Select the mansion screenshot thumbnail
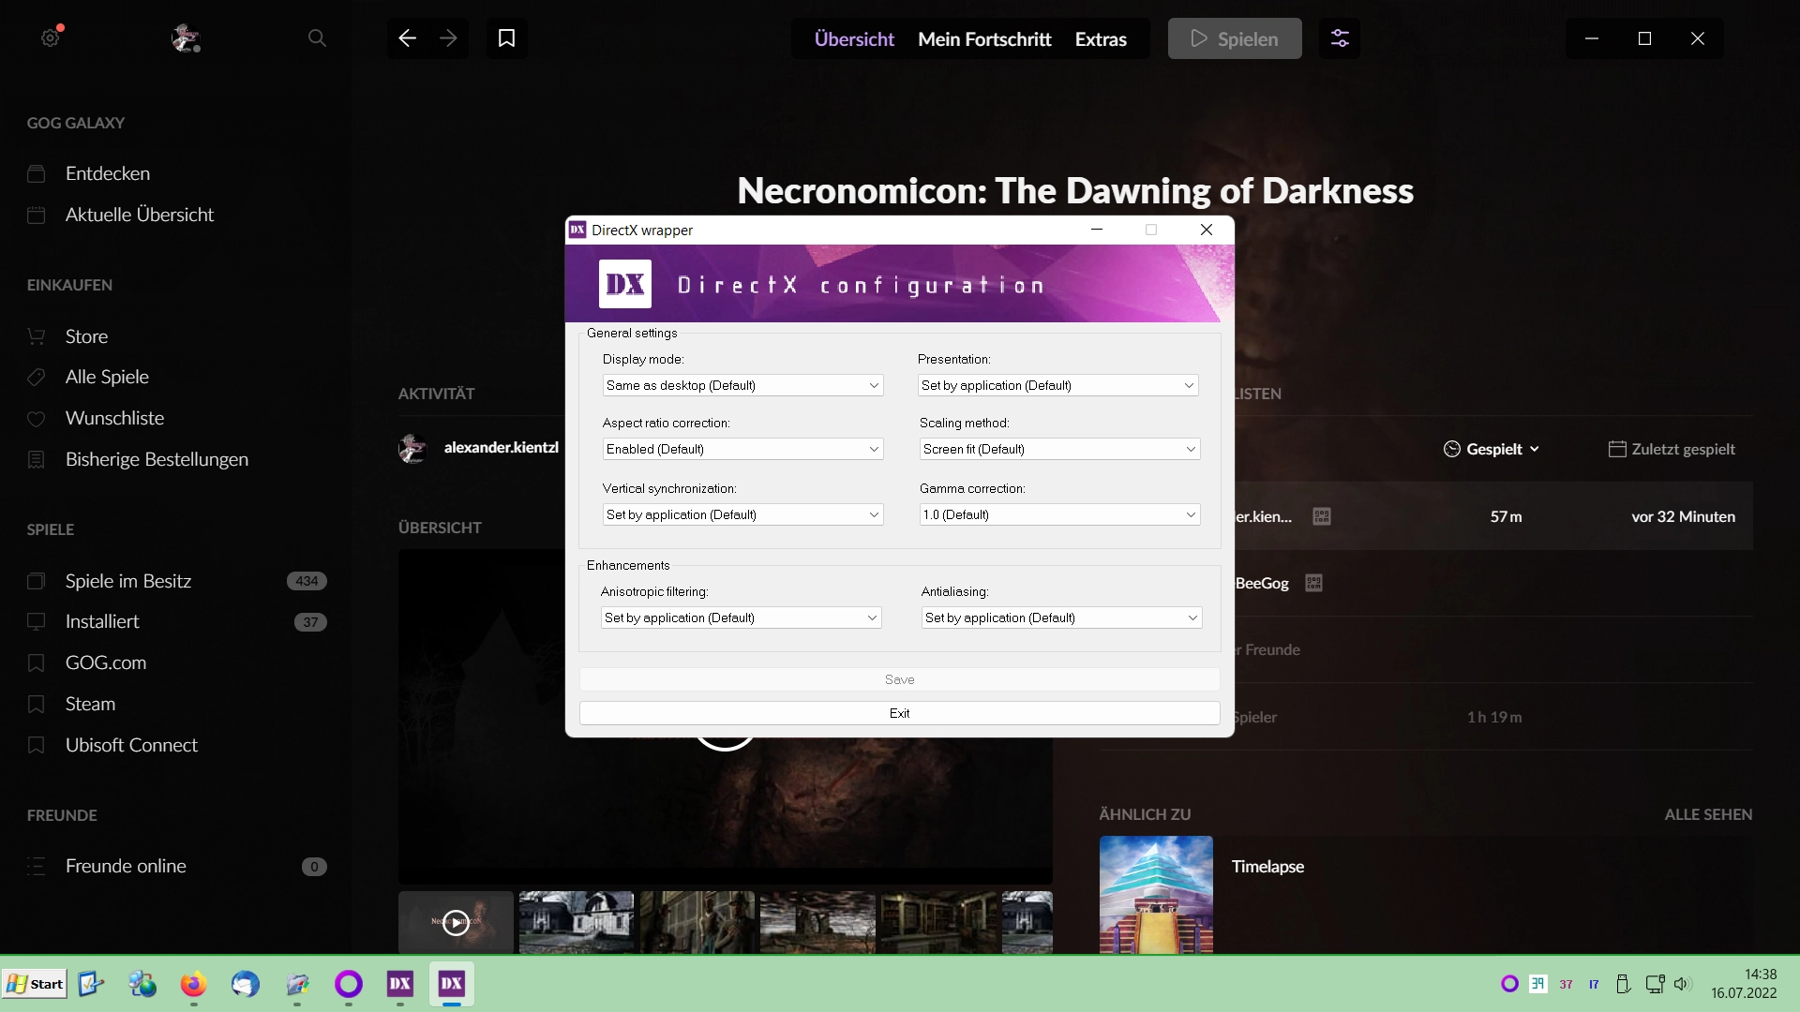The image size is (1800, 1012). [577, 922]
